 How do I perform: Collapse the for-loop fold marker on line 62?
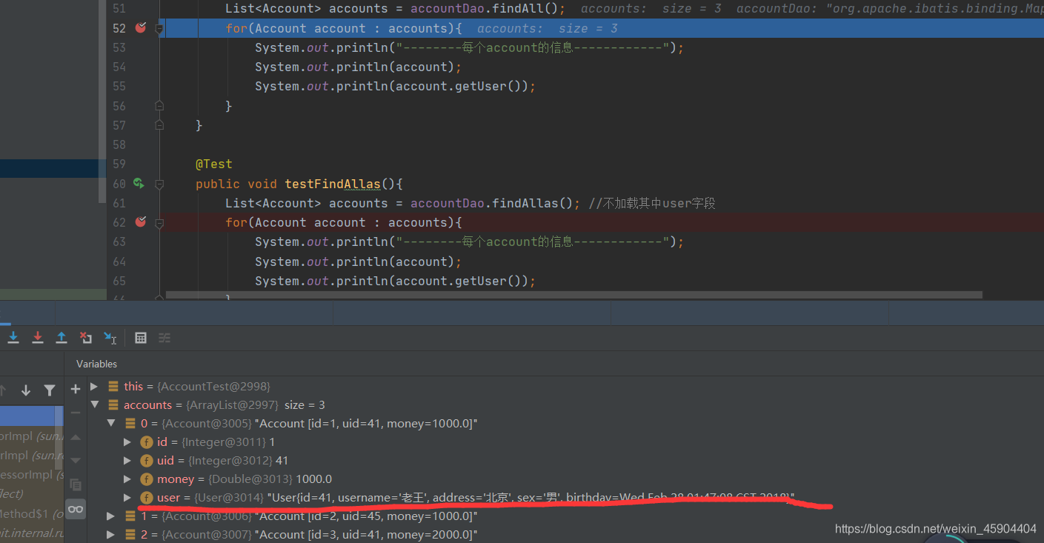[x=159, y=222]
